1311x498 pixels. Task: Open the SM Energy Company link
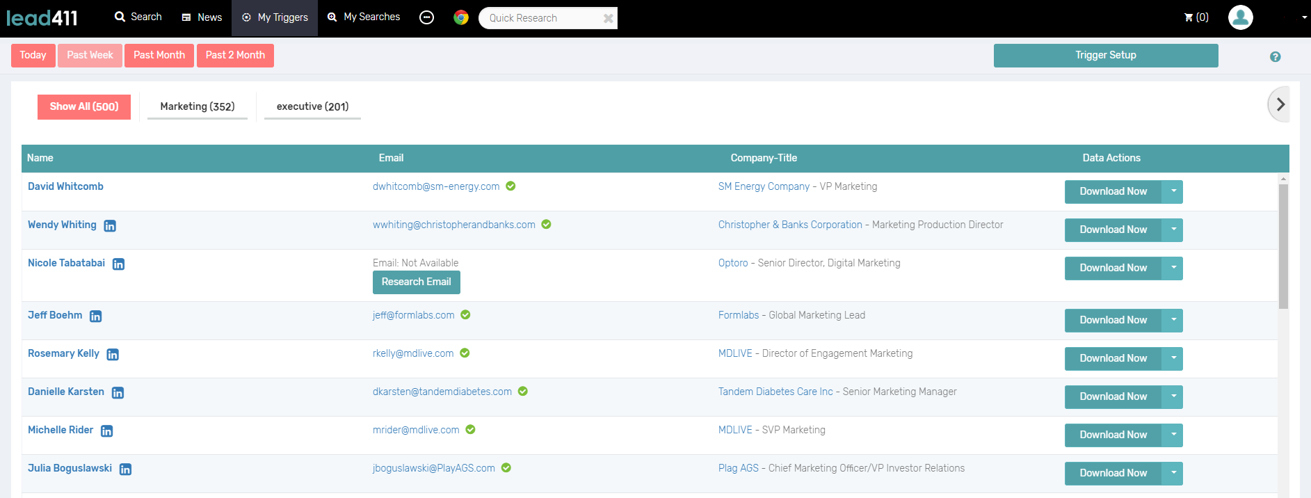click(764, 186)
